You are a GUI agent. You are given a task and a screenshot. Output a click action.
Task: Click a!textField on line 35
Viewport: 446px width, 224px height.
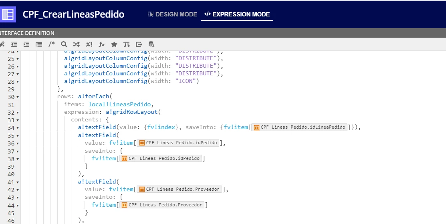point(97,135)
